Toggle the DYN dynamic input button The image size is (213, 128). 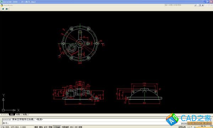coord(76,127)
